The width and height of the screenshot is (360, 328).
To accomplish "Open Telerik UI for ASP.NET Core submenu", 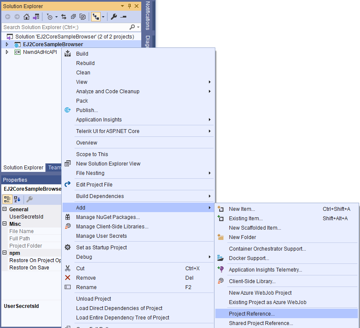I will click(x=139, y=131).
